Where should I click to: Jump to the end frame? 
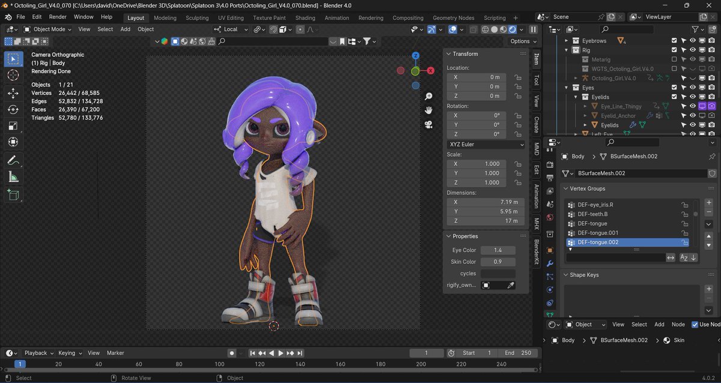tap(300, 353)
